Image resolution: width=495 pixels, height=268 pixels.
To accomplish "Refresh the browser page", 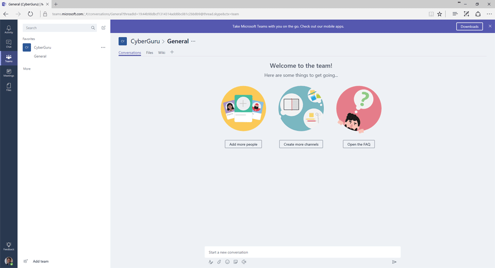I will click(x=30, y=14).
